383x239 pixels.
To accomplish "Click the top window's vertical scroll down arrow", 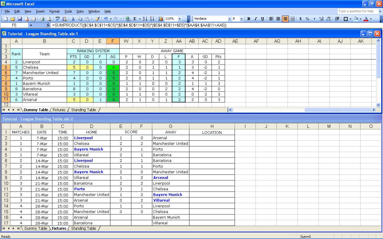I will point(378,105).
